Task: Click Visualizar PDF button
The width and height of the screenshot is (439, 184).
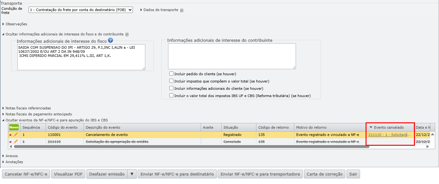Action: [68, 174]
